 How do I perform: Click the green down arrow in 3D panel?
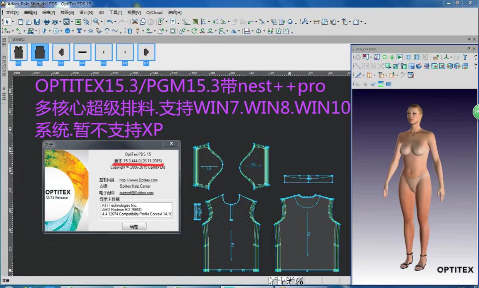click(392, 57)
